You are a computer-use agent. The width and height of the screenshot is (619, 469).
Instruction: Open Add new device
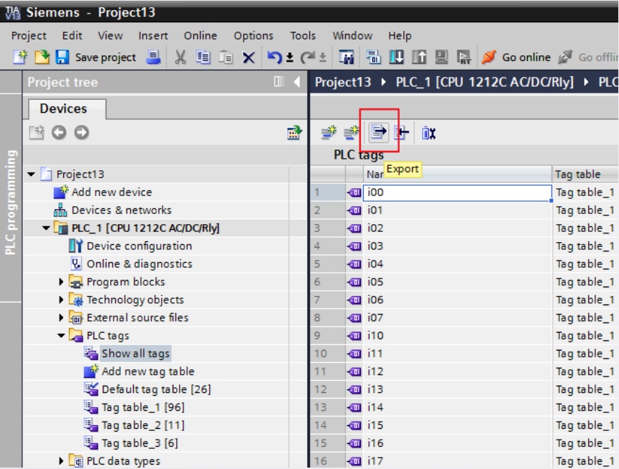(111, 192)
